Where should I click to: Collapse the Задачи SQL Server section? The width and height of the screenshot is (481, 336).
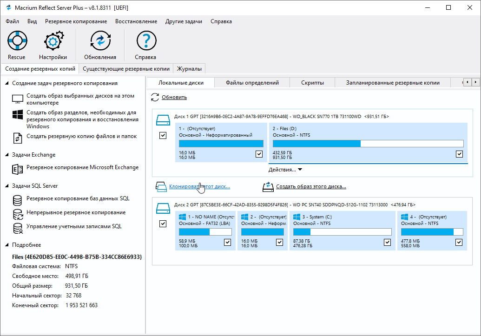pyautogui.click(x=7, y=185)
